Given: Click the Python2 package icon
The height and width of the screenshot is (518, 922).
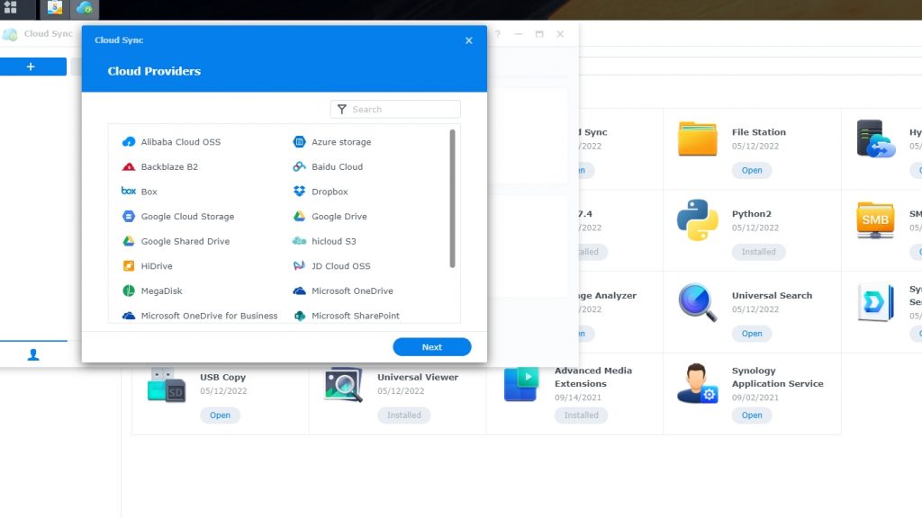Looking at the screenshot, I should pyautogui.click(x=698, y=220).
